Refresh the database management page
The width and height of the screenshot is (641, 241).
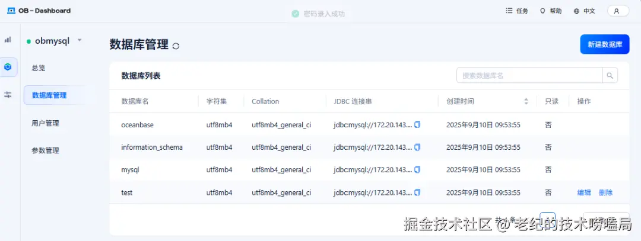pos(176,46)
